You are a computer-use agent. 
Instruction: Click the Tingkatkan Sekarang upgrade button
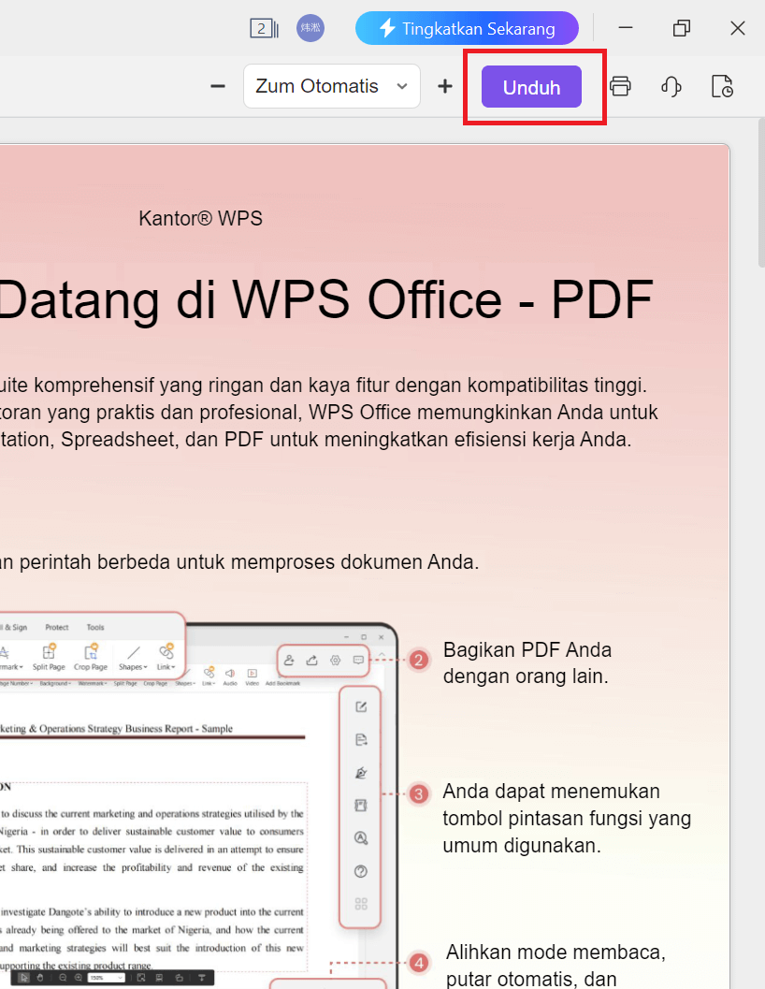[x=467, y=28]
